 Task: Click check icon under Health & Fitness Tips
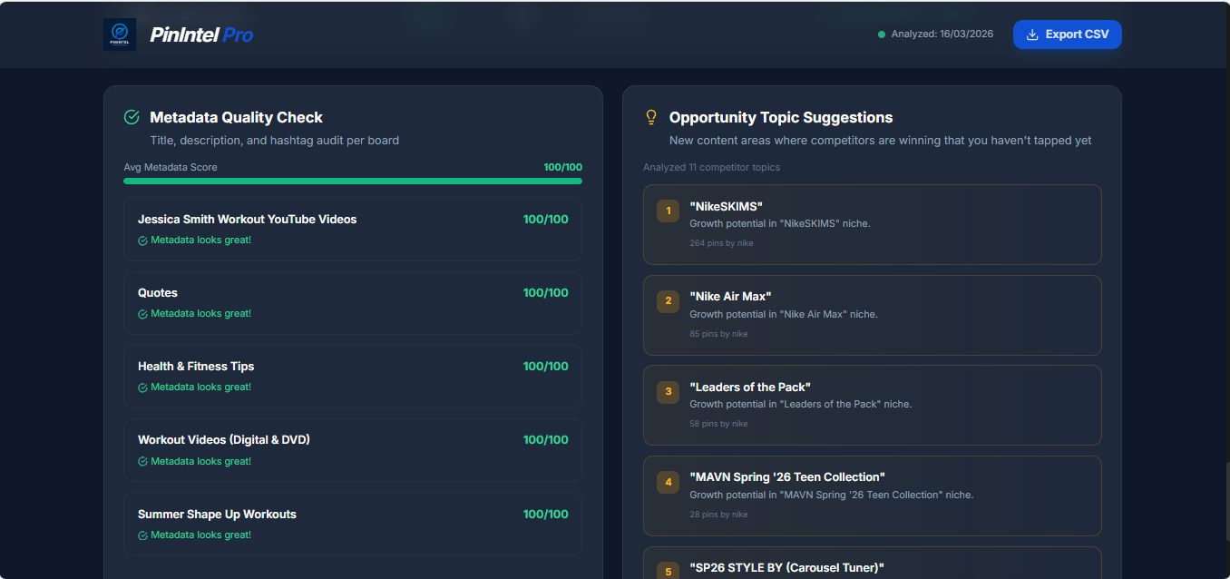(142, 388)
